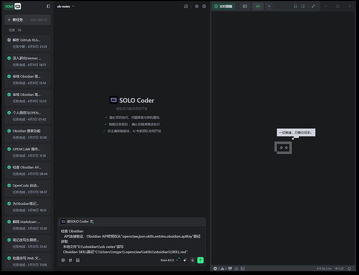Click into the chat message text area

tap(131, 241)
